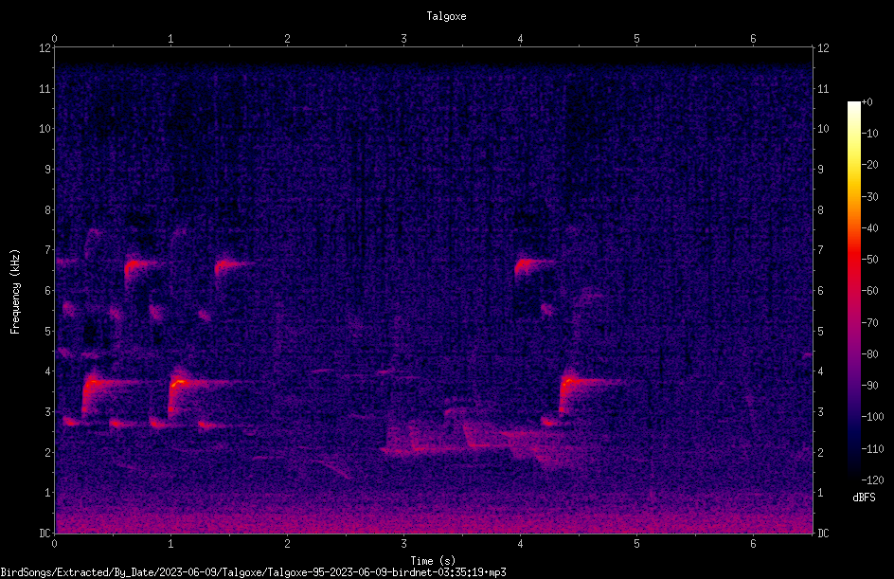Click the Frequency (kHz) axis label
Viewport: 894px width, 579px height.
15,292
